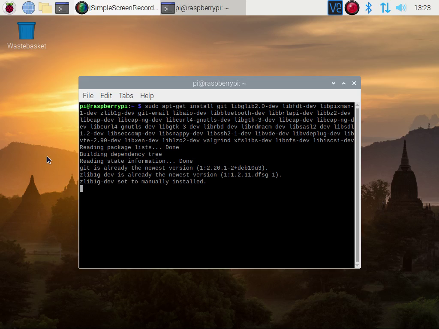The width and height of the screenshot is (439, 329).
Task: Open the Help menu in terminal
Action: pos(147,96)
